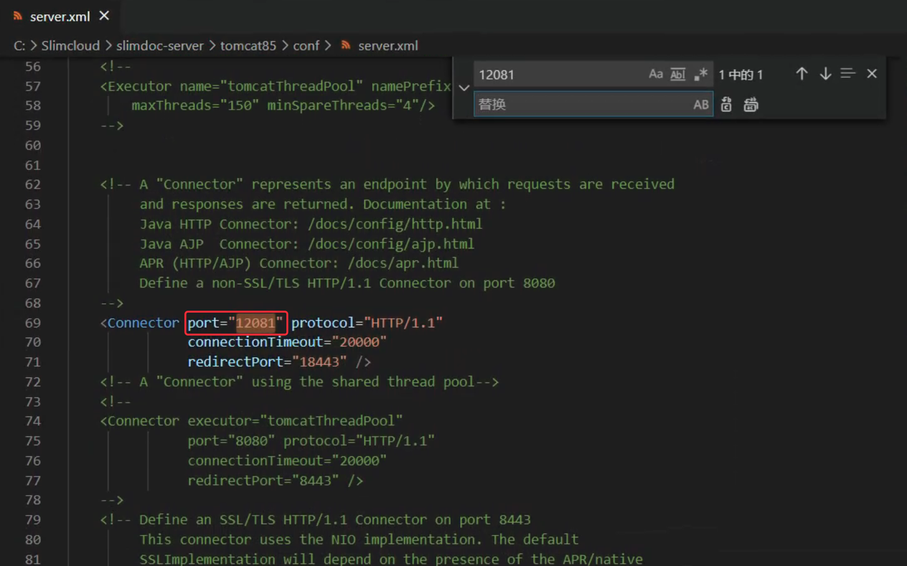Image resolution: width=907 pixels, height=566 pixels.
Task: Toggle Use Regular Expression in find
Action: (700, 74)
